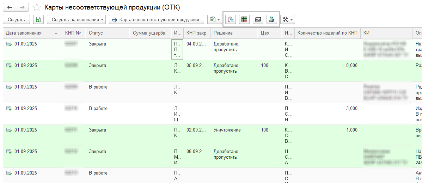422x183 pixels.
Task: Print 'Карта несоответствующей продукции'
Action: [156, 19]
